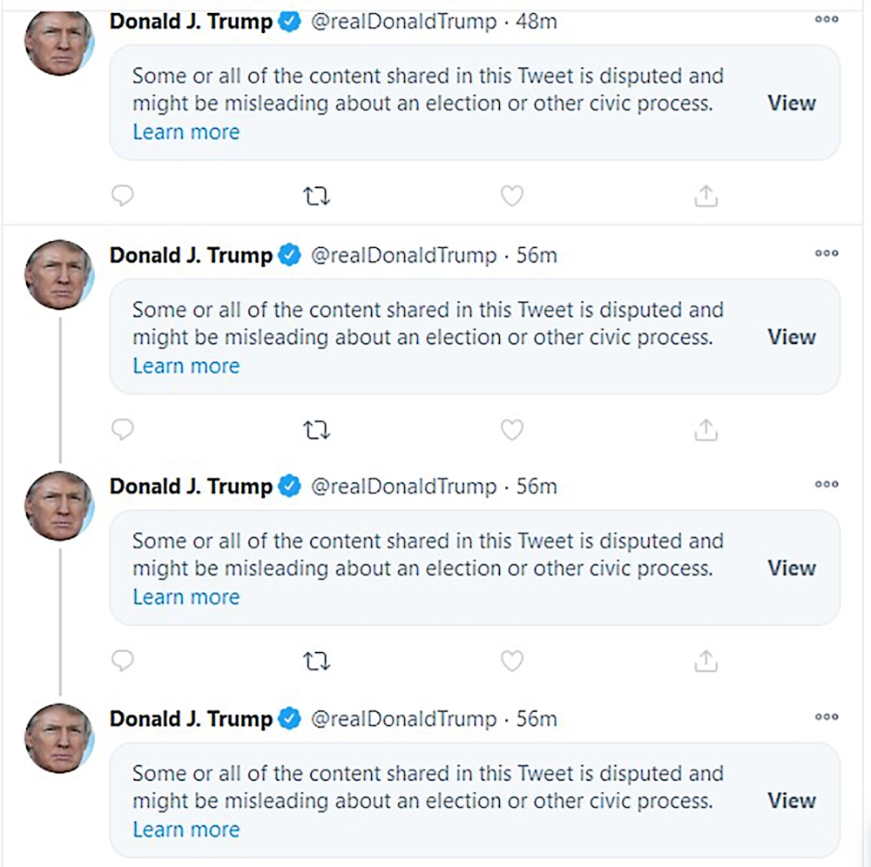Open Learn more on the first warning notice
This screenshot has width=871, height=867.
pos(186,131)
